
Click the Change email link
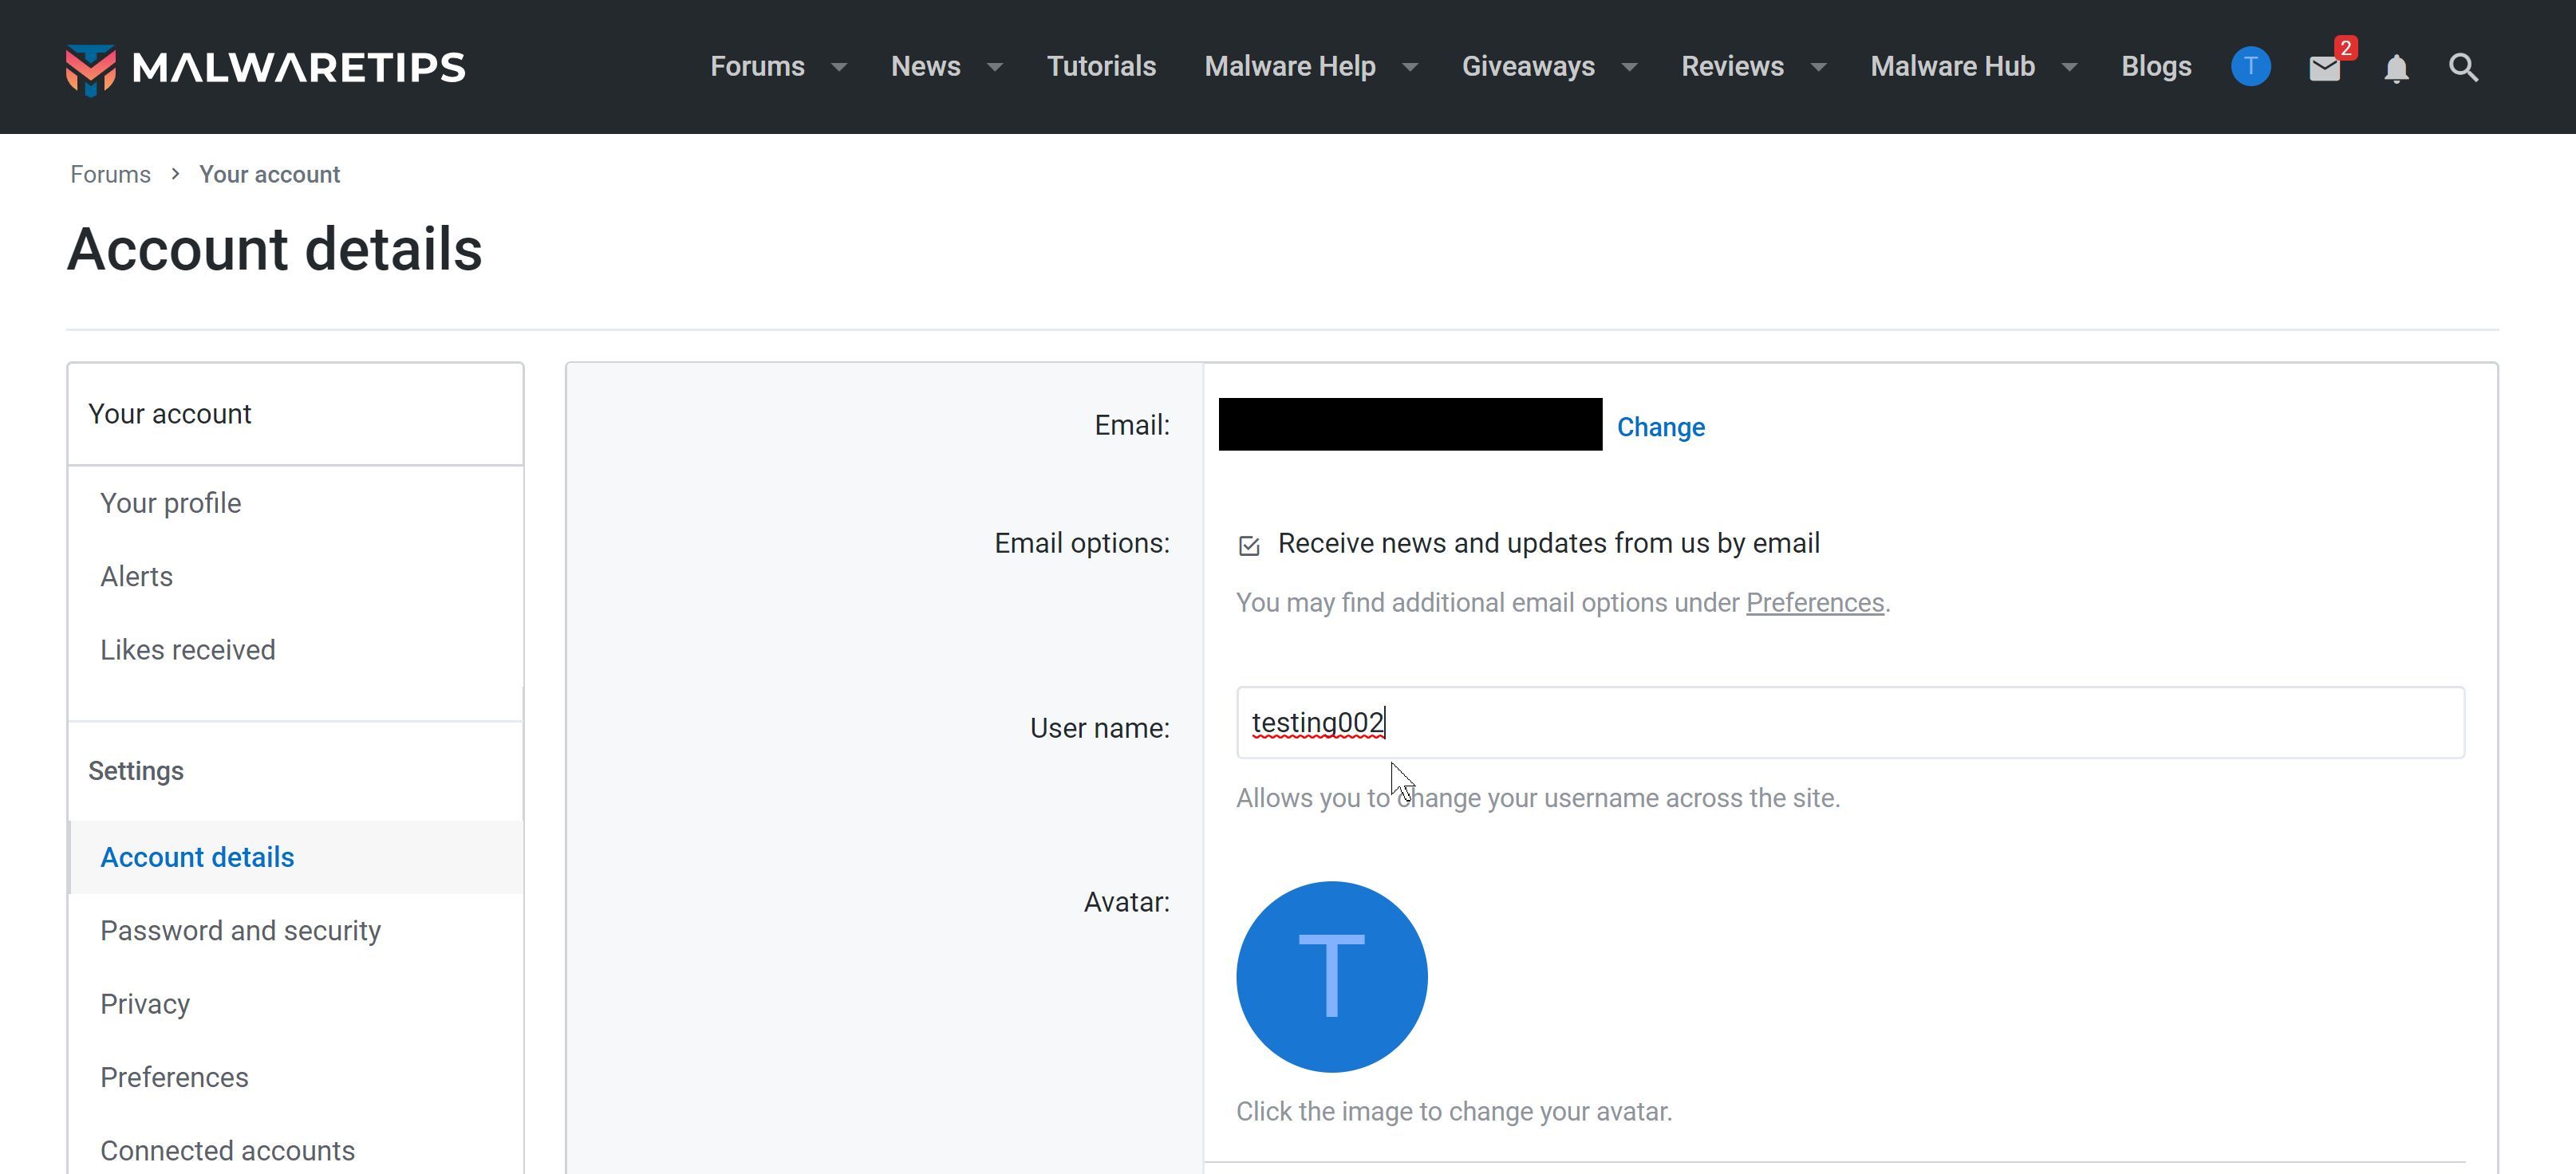coord(1660,427)
